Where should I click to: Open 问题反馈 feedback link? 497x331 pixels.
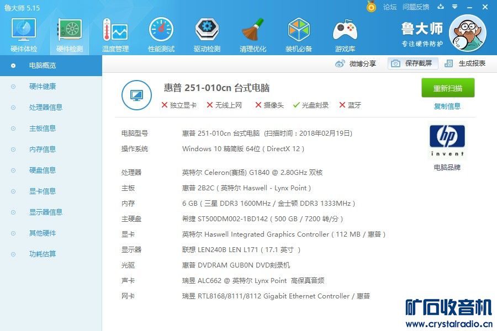(x=415, y=7)
